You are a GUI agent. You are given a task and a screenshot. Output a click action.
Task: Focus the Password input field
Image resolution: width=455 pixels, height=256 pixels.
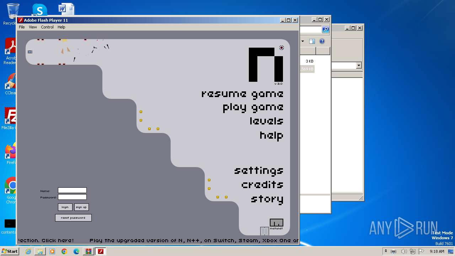72,197
